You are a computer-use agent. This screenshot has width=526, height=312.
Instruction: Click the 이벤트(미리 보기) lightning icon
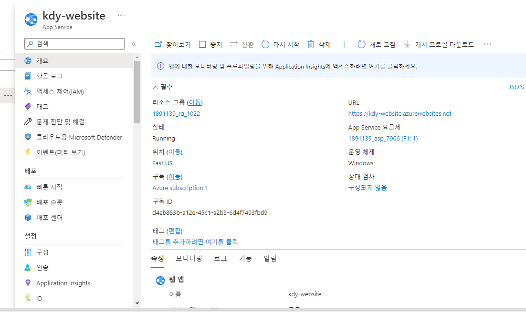pyautogui.click(x=28, y=152)
